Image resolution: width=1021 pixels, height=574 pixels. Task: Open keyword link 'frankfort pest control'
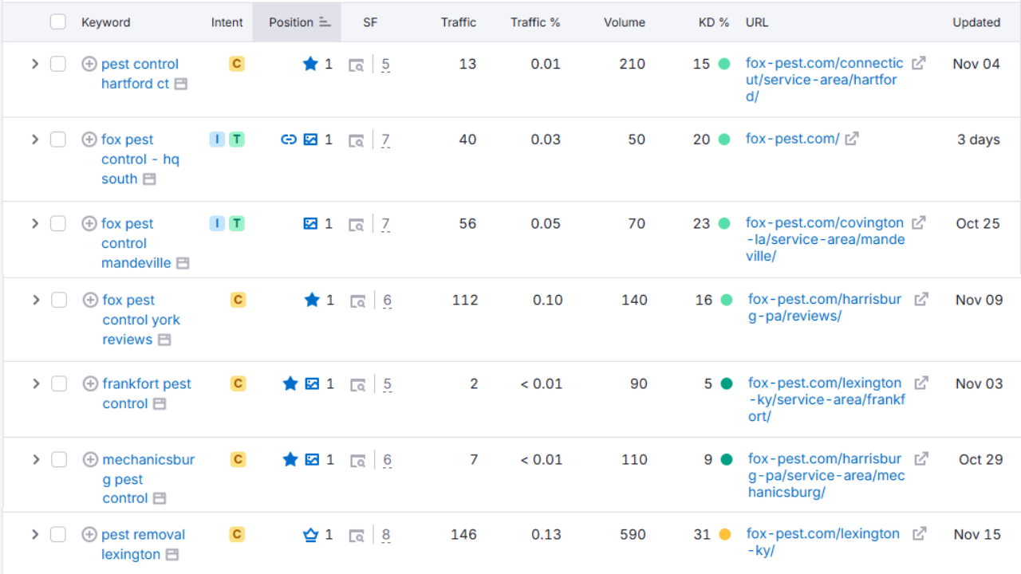click(147, 393)
